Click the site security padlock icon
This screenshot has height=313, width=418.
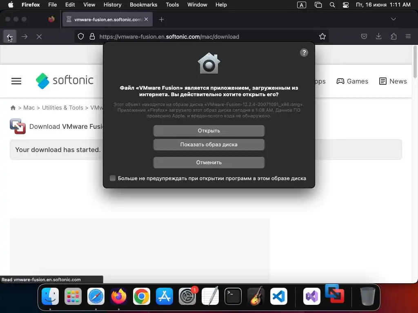92,36
